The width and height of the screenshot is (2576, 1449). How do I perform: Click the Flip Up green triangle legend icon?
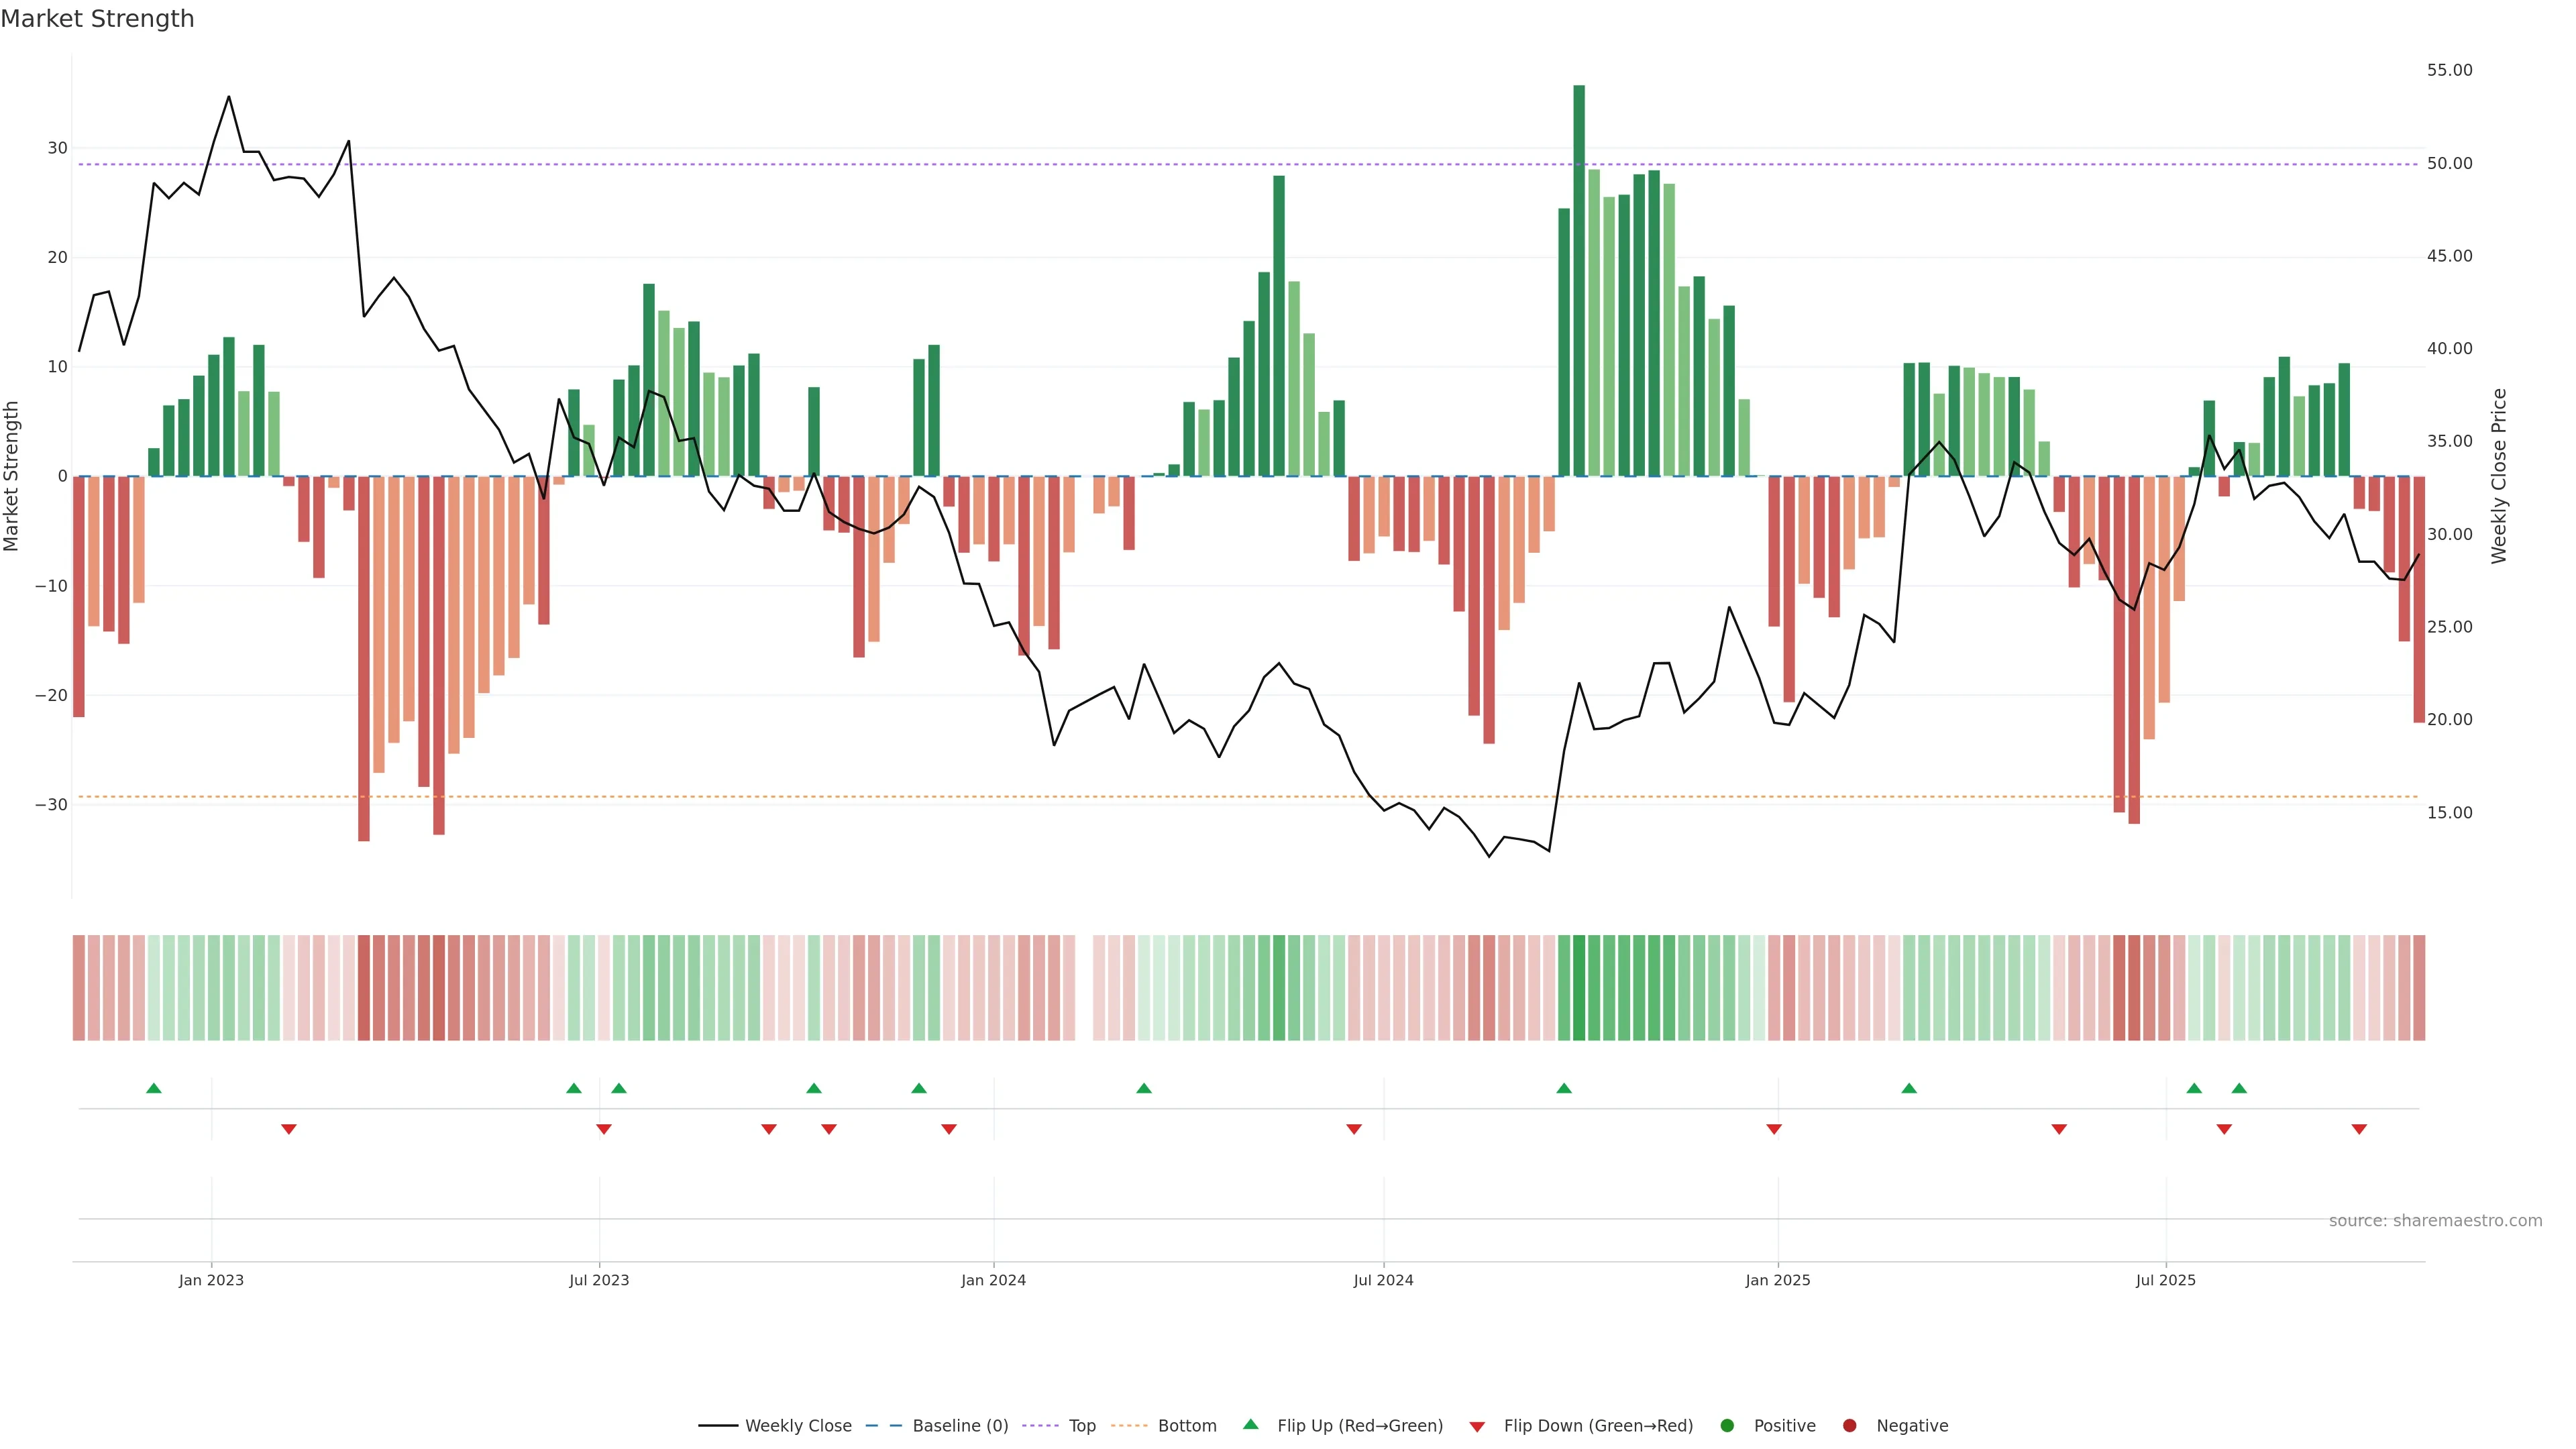click(x=1250, y=1425)
